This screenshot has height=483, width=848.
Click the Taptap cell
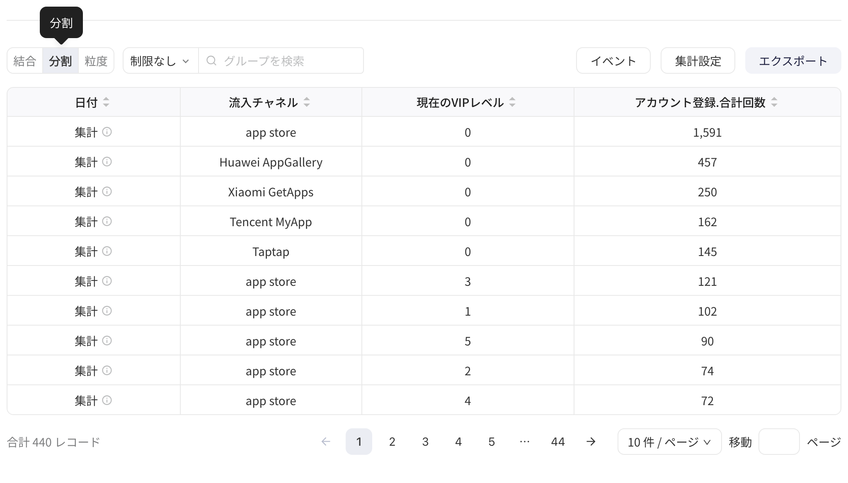coord(271,251)
